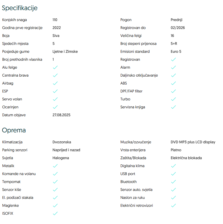Click the ISOFIX checkmark icon

[55, 213]
